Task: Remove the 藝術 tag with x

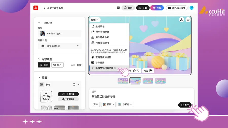Action: (113, 104)
